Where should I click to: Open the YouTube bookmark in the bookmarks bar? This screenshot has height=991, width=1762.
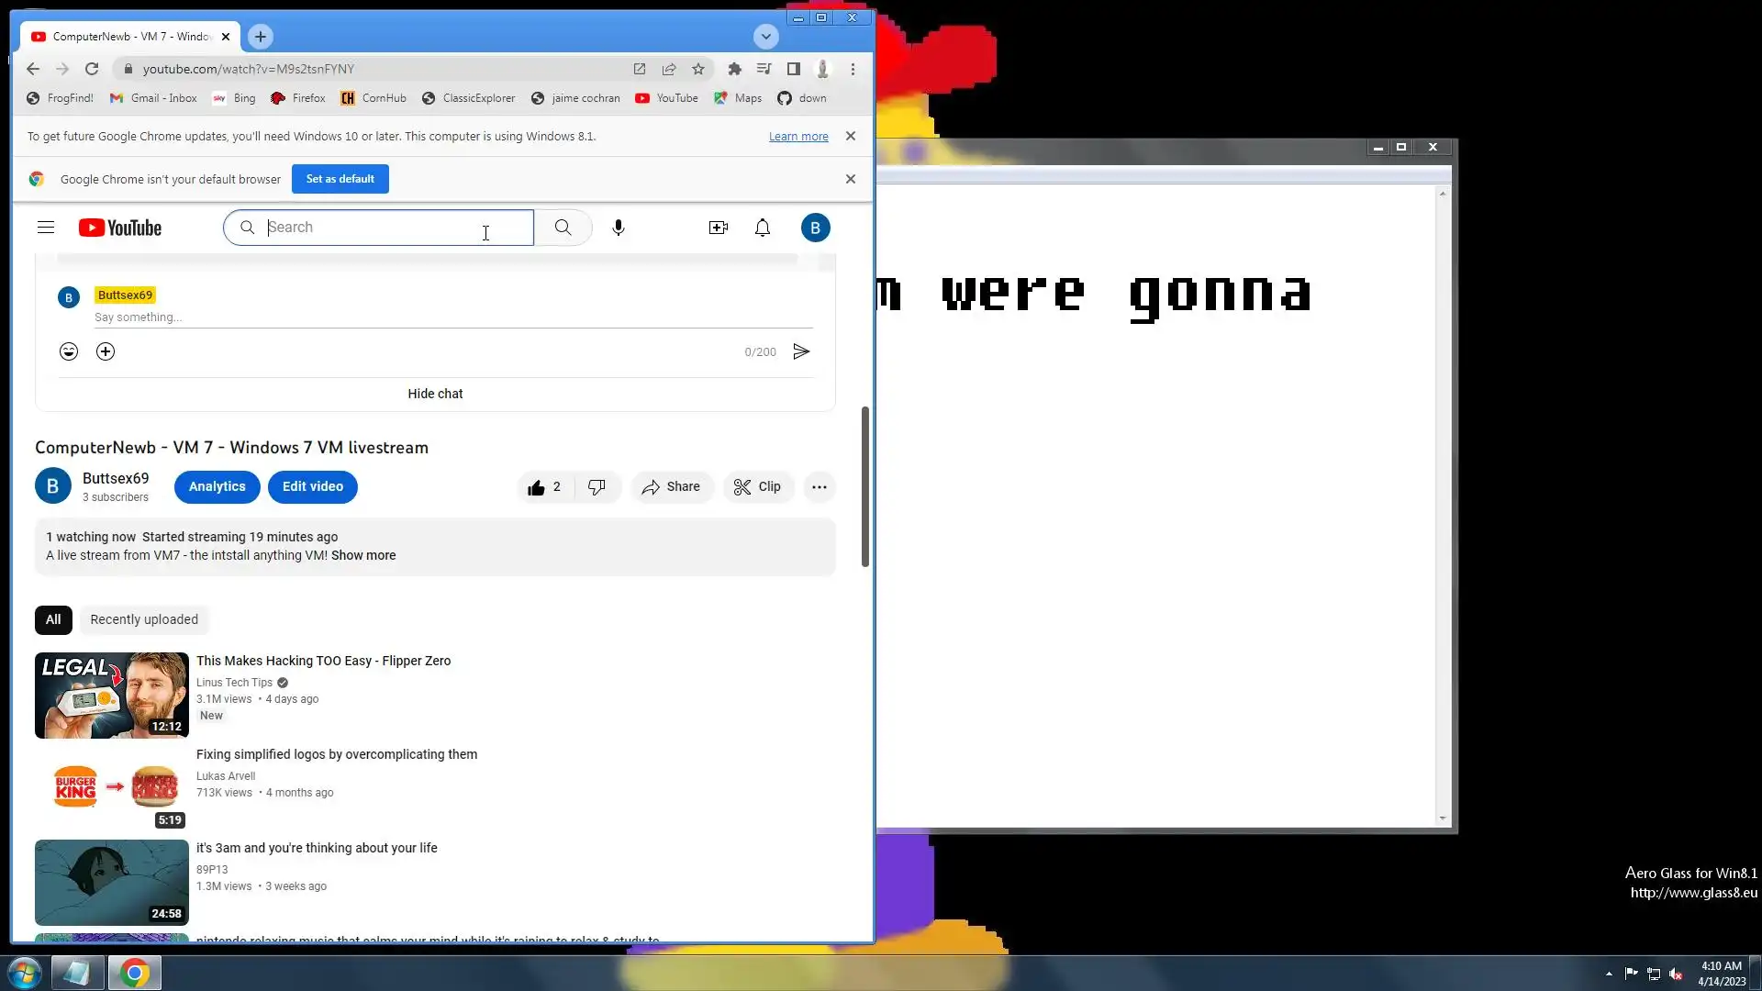(x=666, y=98)
